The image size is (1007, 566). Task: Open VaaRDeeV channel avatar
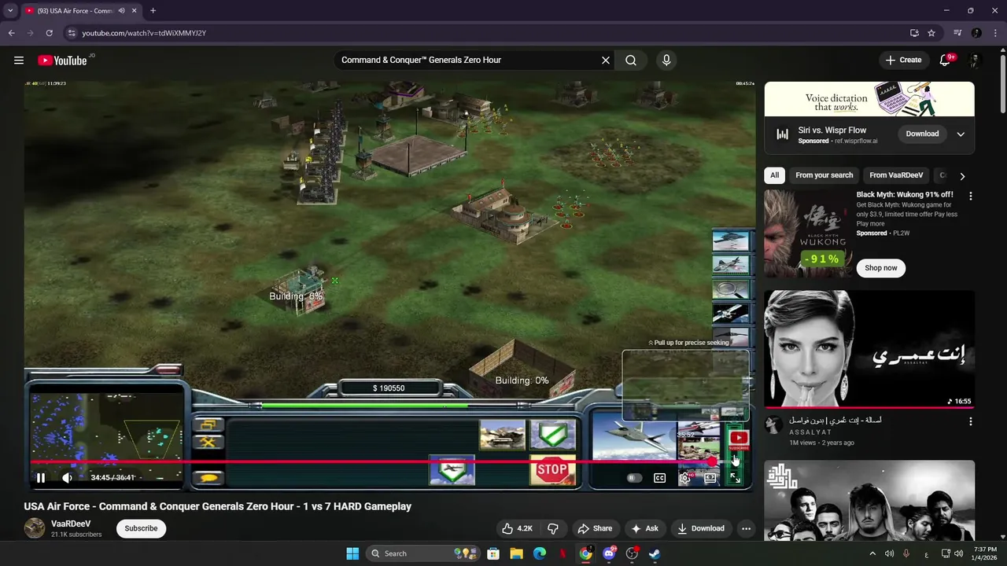click(35, 528)
